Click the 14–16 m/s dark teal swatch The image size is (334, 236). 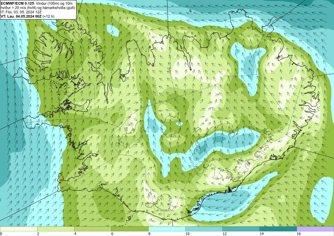coord(278,229)
